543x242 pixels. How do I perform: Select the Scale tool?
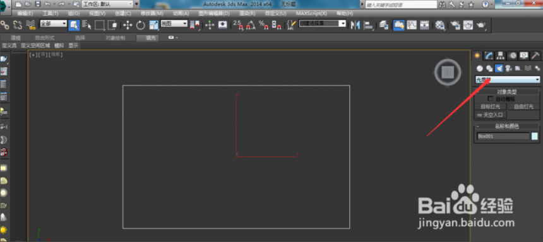153,25
